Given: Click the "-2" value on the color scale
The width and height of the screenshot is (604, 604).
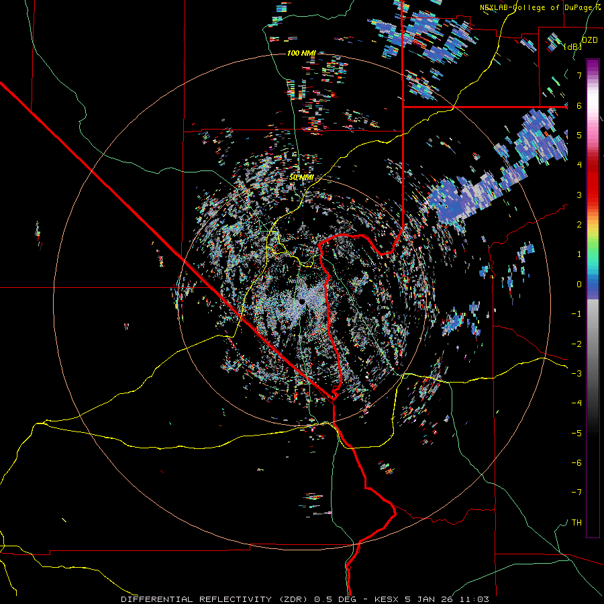Looking at the screenshot, I should click(576, 344).
